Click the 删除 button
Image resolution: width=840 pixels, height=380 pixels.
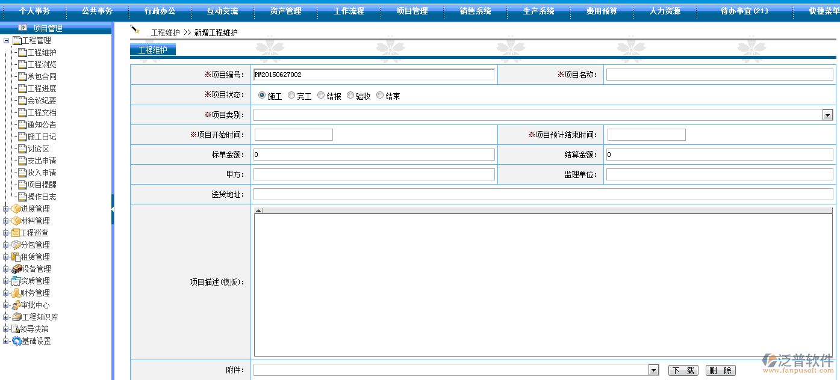[720, 370]
